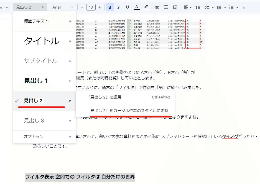Collapse the 見出し 2 style dropdown

(30, 7)
